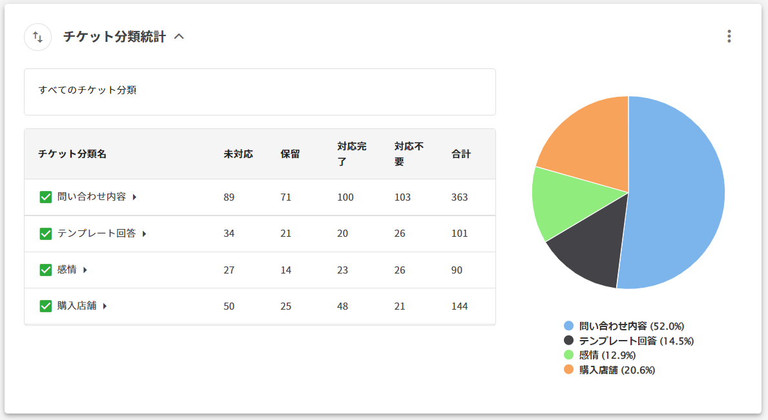Open the すべてのチケット分類 selector field
Viewport: 768px width, 420px height.
click(260, 91)
